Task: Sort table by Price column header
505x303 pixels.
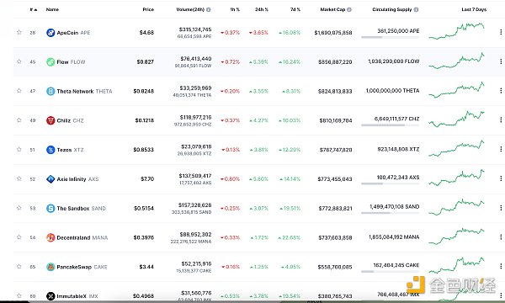Action: [x=148, y=9]
